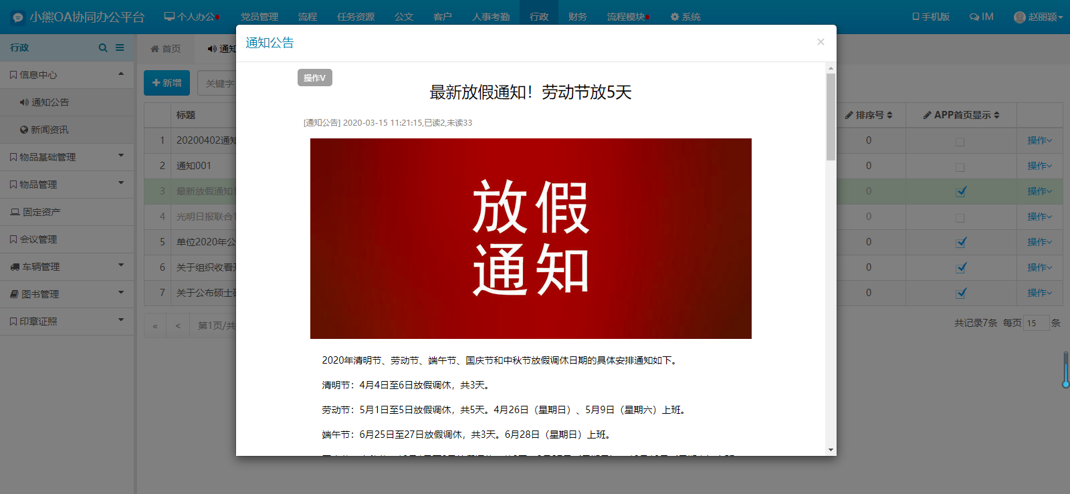Open 会议管理 sidebar item

(67, 239)
